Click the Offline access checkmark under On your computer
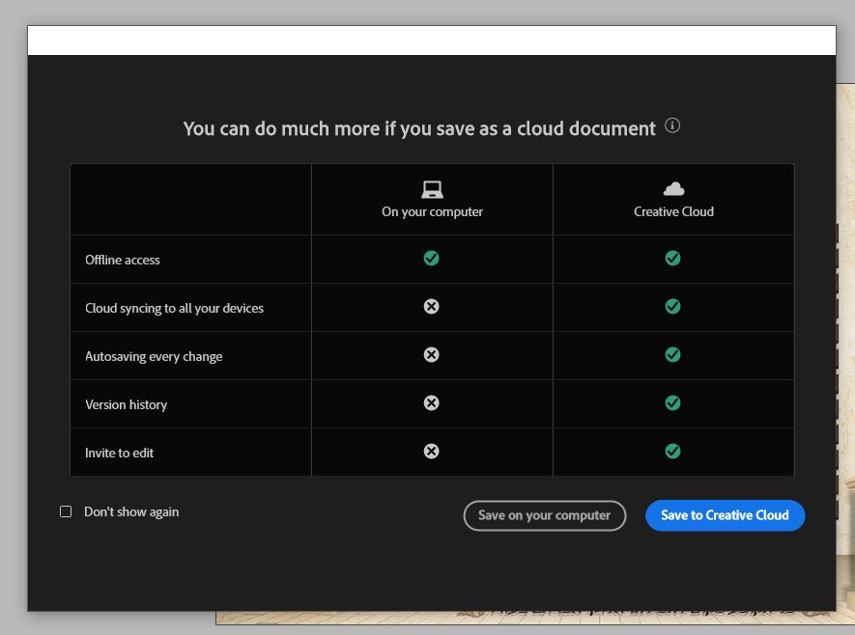The image size is (855, 635). (x=432, y=259)
